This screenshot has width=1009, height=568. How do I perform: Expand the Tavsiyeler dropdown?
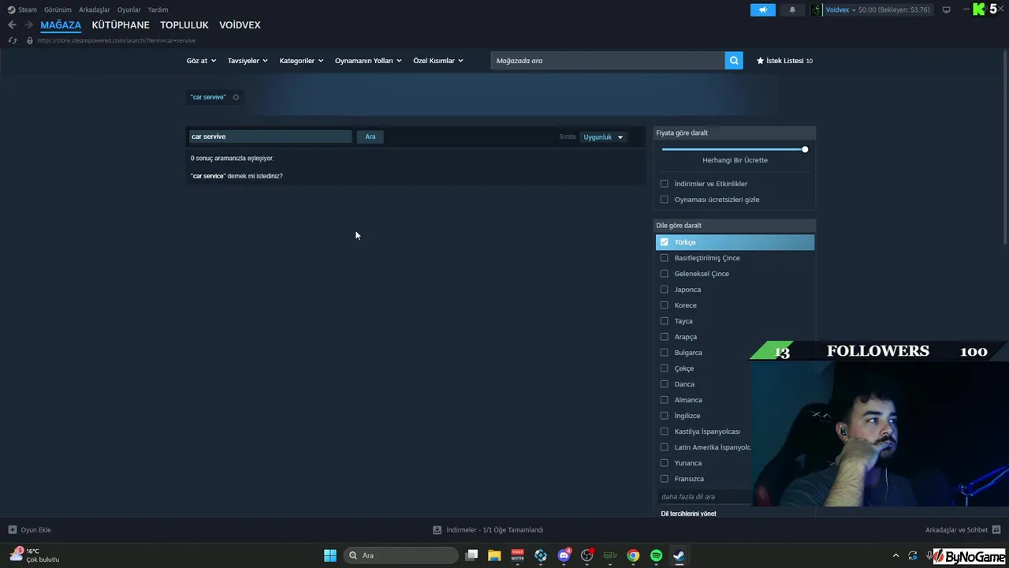pyautogui.click(x=248, y=61)
